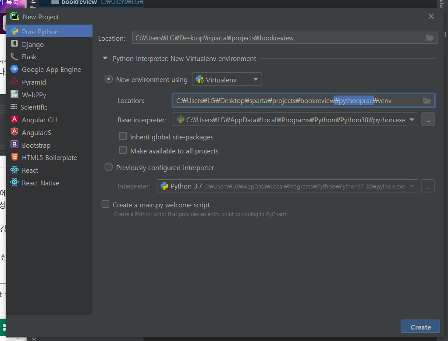Viewport: 448px width, 341px height.
Task: Choose Scientific project type
Action: (49, 107)
